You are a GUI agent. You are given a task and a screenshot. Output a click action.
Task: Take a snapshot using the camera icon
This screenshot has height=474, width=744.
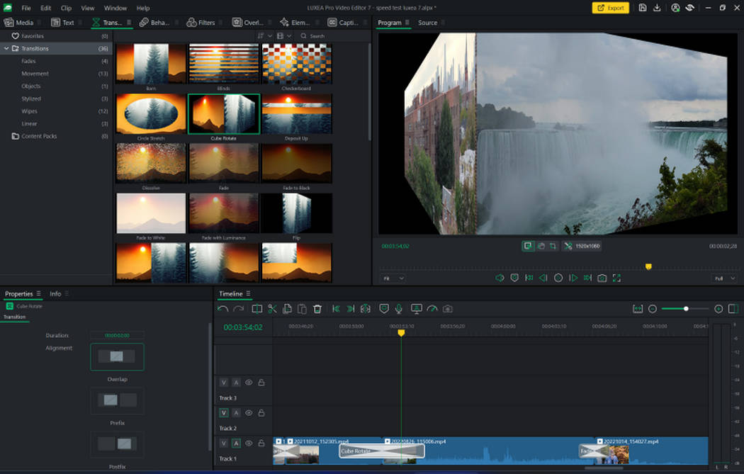point(447,309)
